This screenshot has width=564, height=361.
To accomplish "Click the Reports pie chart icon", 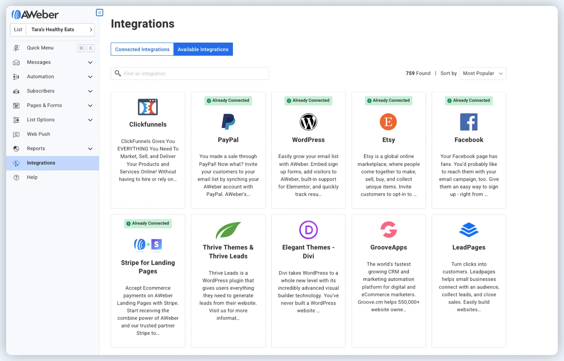I will [x=16, y=149].
